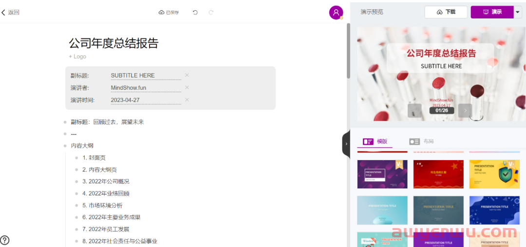Click the bullet next to 内容大纲
The height and width of the screenshot is (247, 526).
tap(65, 146)
